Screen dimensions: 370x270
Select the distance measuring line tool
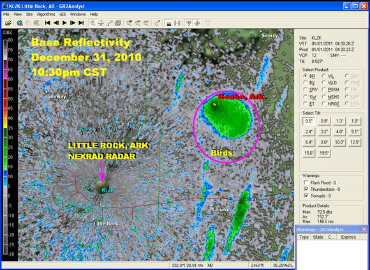pyautogui.click(x=110, y=23)
